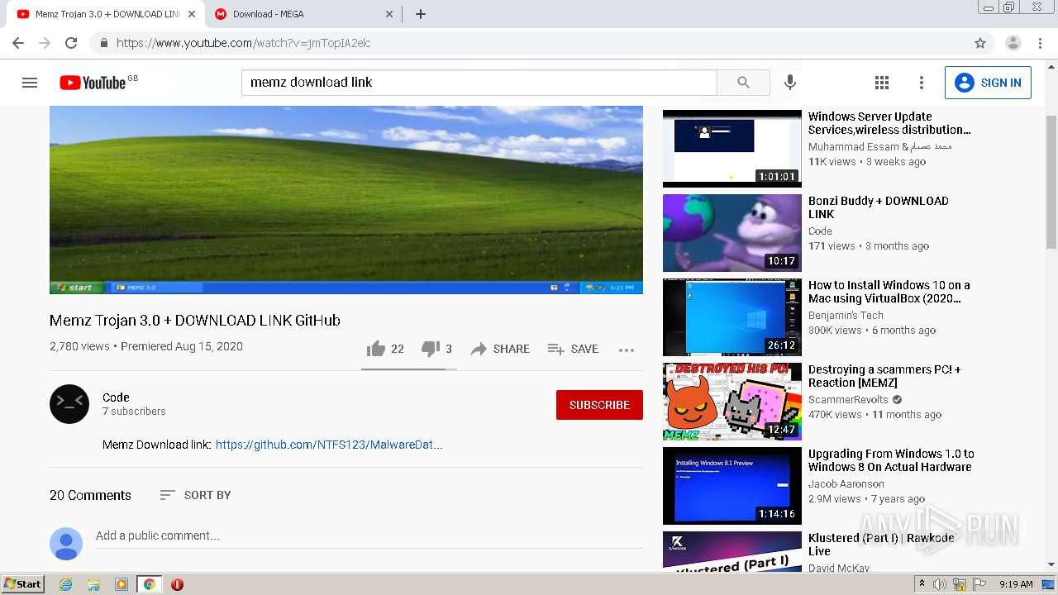Open Windows Media Player taskbar icon
1058x595 pixels.
[122, 584]
